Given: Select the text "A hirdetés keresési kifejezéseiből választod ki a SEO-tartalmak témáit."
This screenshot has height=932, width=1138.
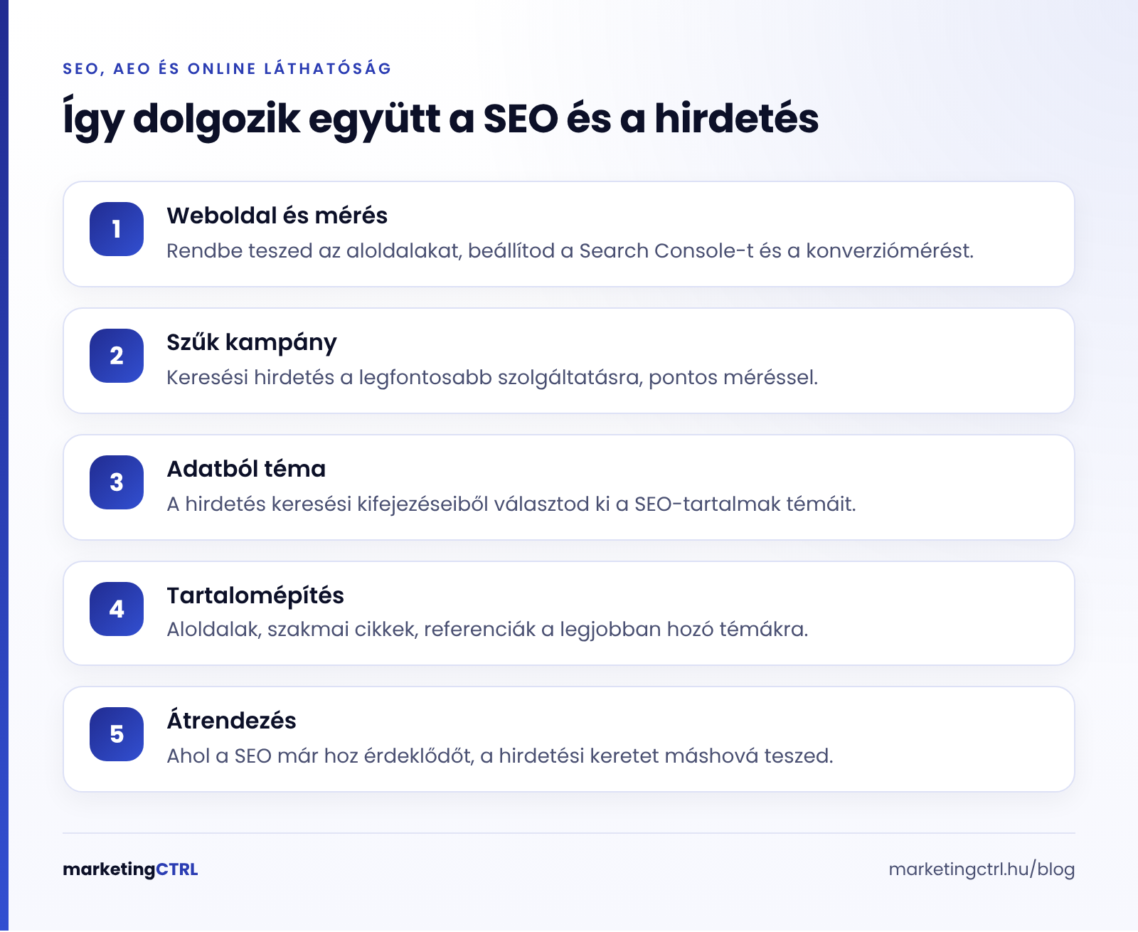Looking at the screenshot, I should 511,504.
